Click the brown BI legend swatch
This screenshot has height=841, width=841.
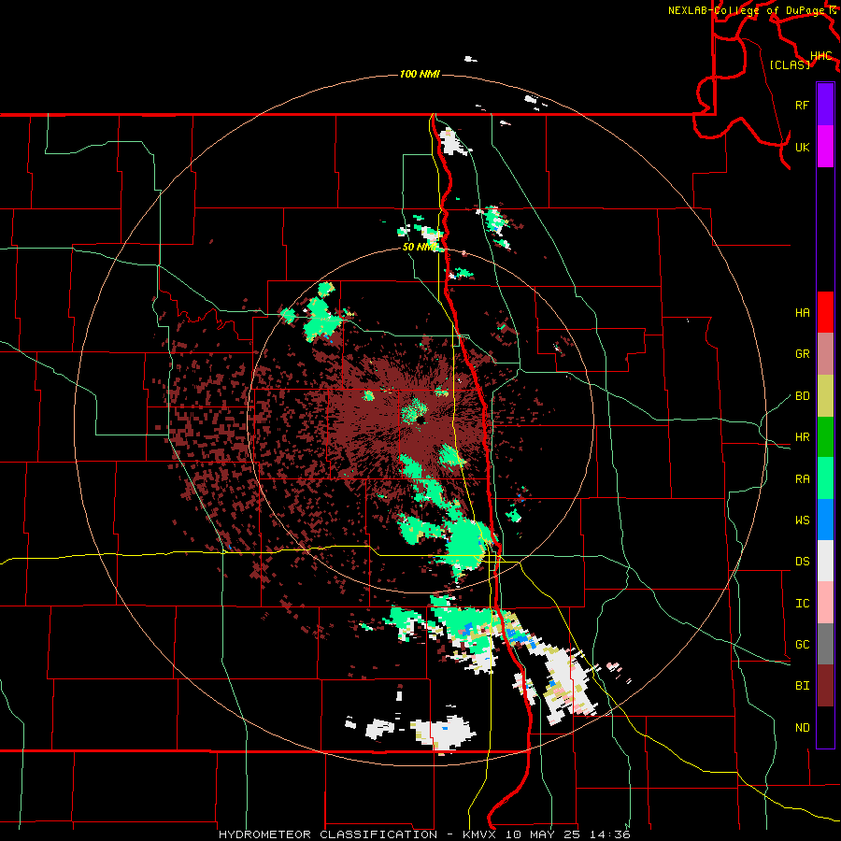pyautogui.click(x=825, y=686)
